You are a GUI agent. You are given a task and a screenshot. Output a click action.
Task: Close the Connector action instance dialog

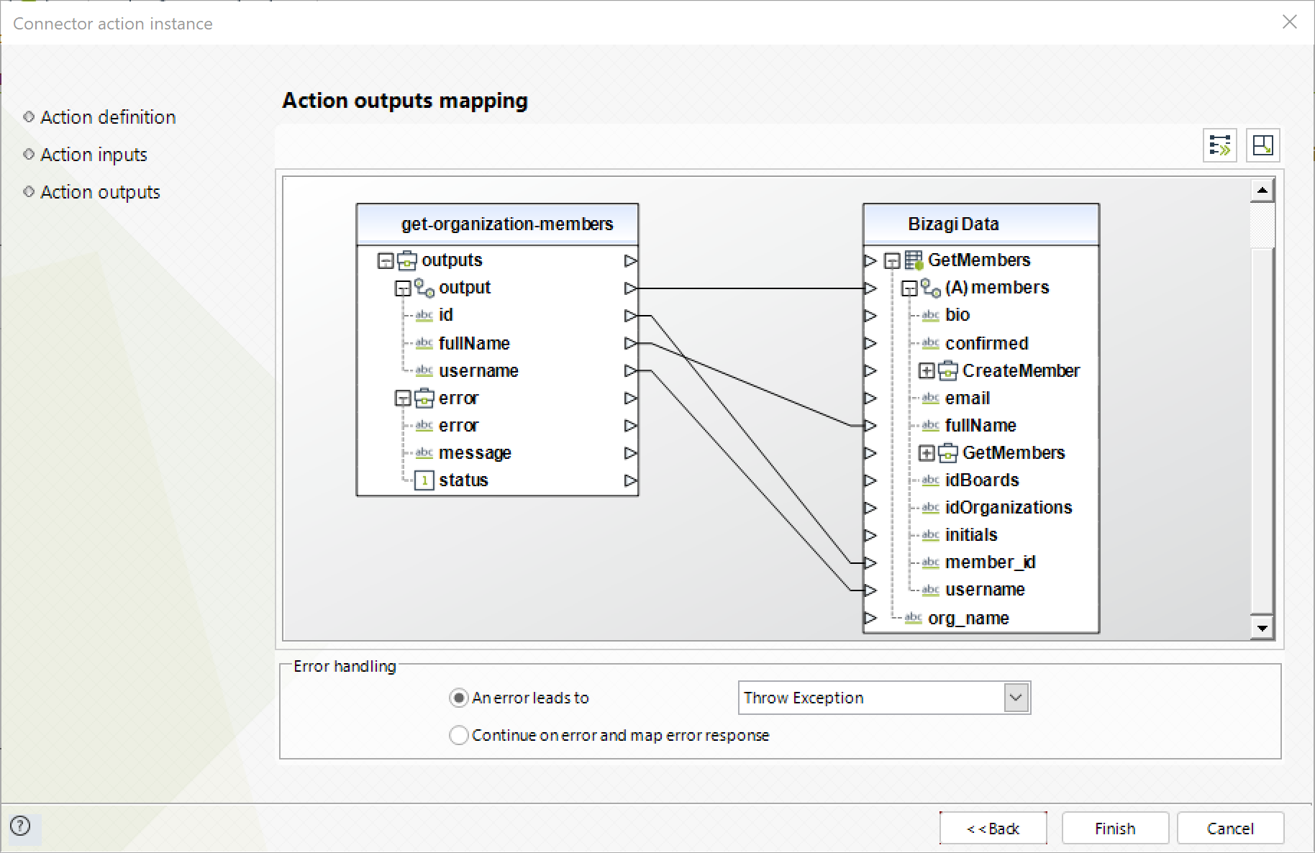[x=1289, y=22]
